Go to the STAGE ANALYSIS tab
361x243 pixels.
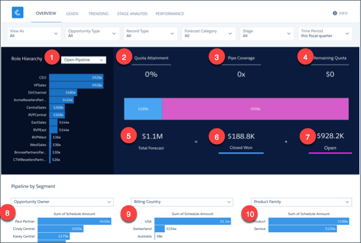[132, 14]
